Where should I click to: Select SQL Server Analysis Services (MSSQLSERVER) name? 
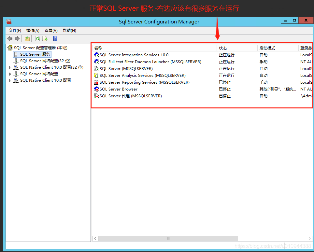(x=143, y=76)
